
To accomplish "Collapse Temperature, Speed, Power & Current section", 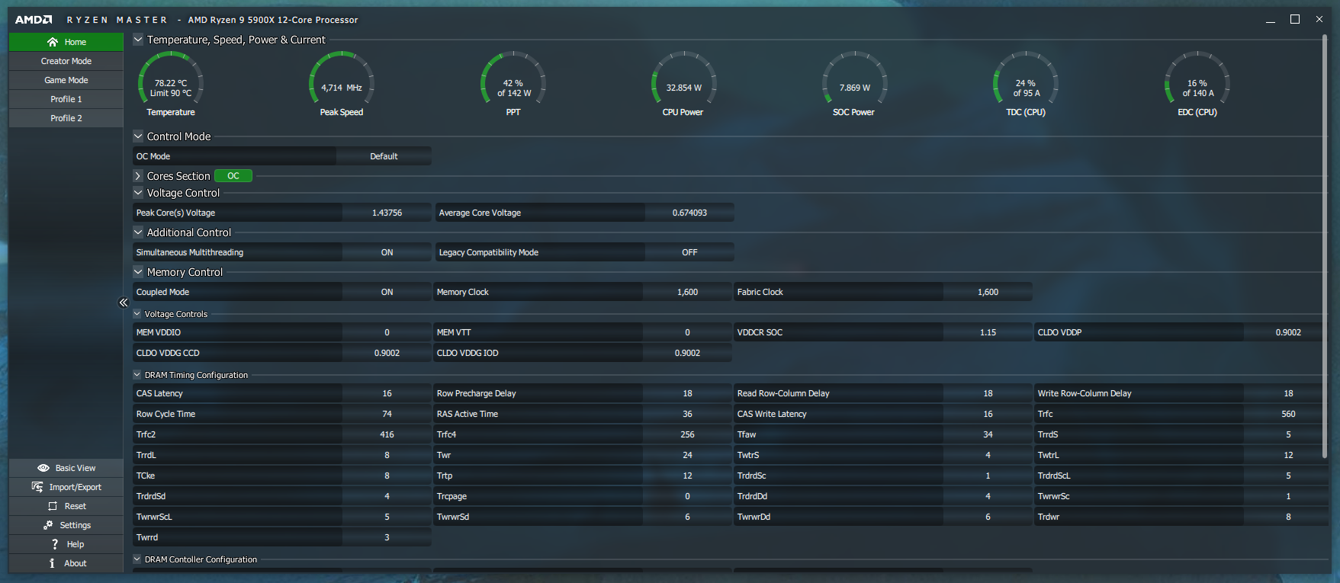I will (x=138, y=40).
